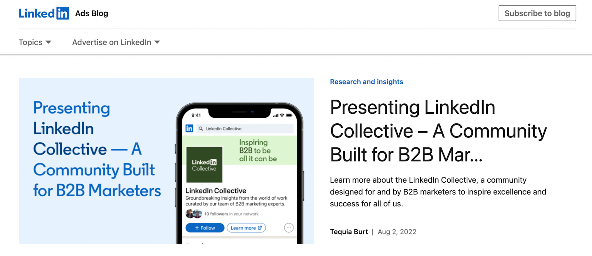Click the featured article banner image
Viewport: 592px width, 256px height.
pyautogui.click(x=166, y=161)
